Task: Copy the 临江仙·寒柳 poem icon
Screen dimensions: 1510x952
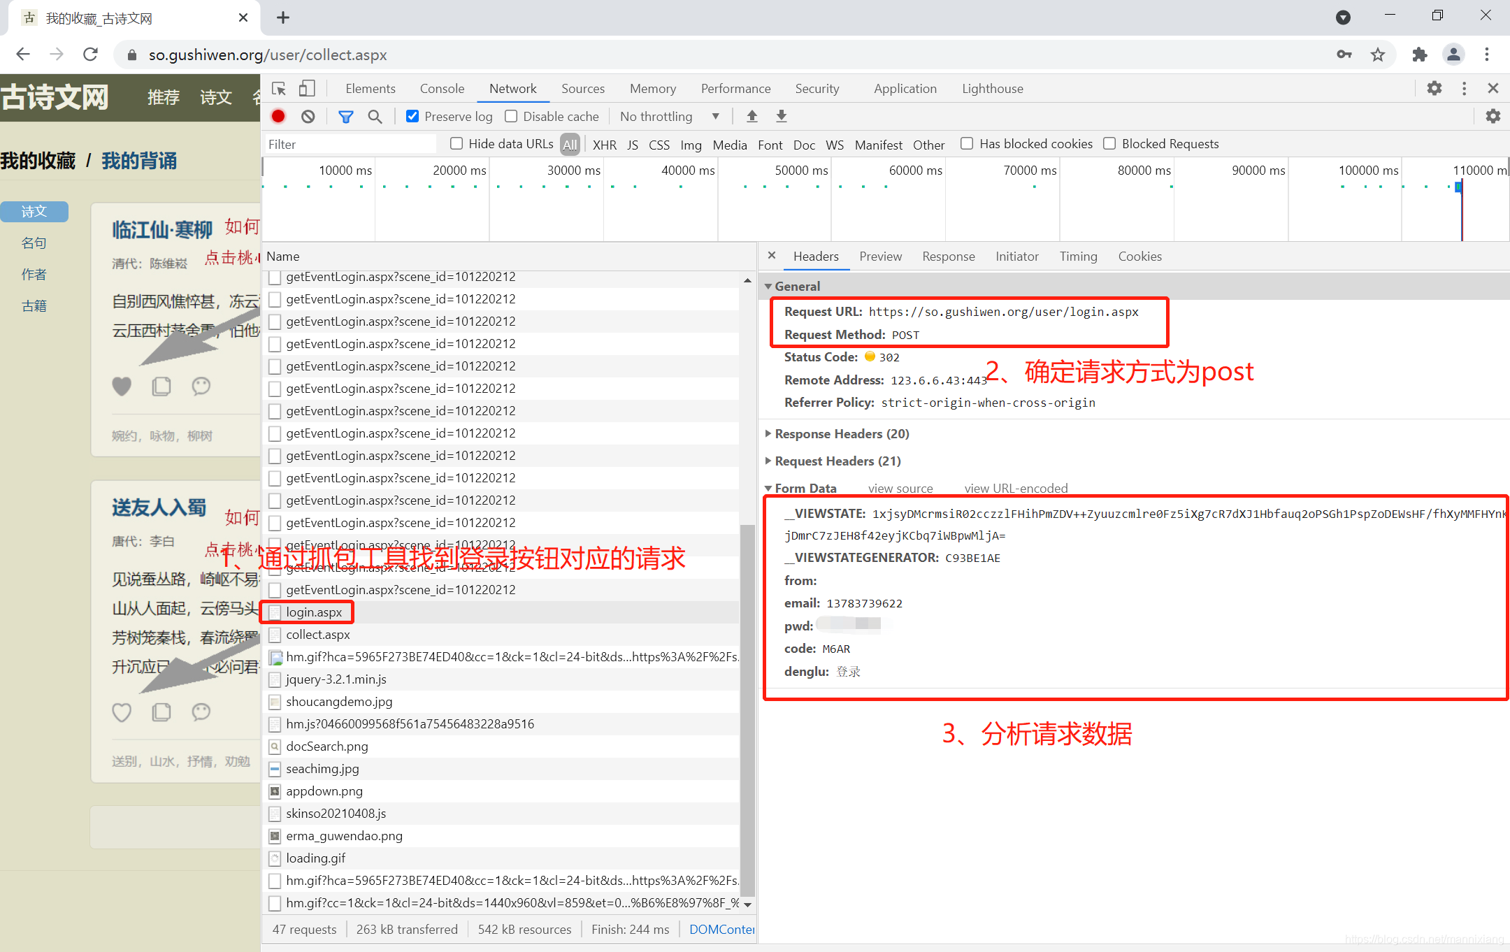Action: (161, 386)
